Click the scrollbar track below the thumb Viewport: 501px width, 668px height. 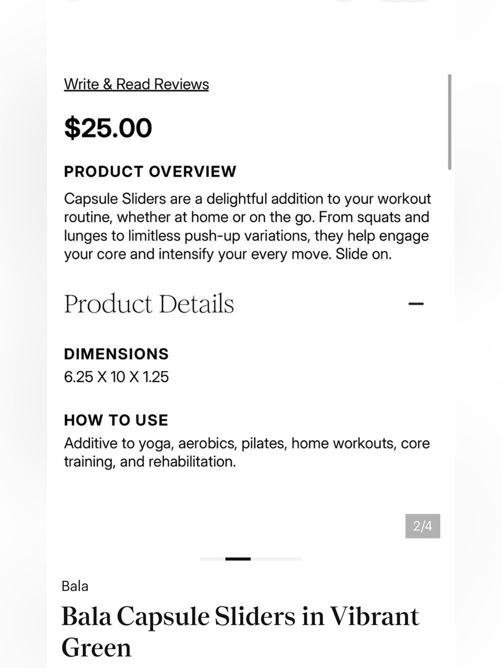coord(449,351)
